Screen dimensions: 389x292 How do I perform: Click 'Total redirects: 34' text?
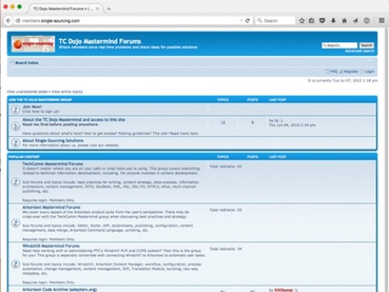point(225,249)
